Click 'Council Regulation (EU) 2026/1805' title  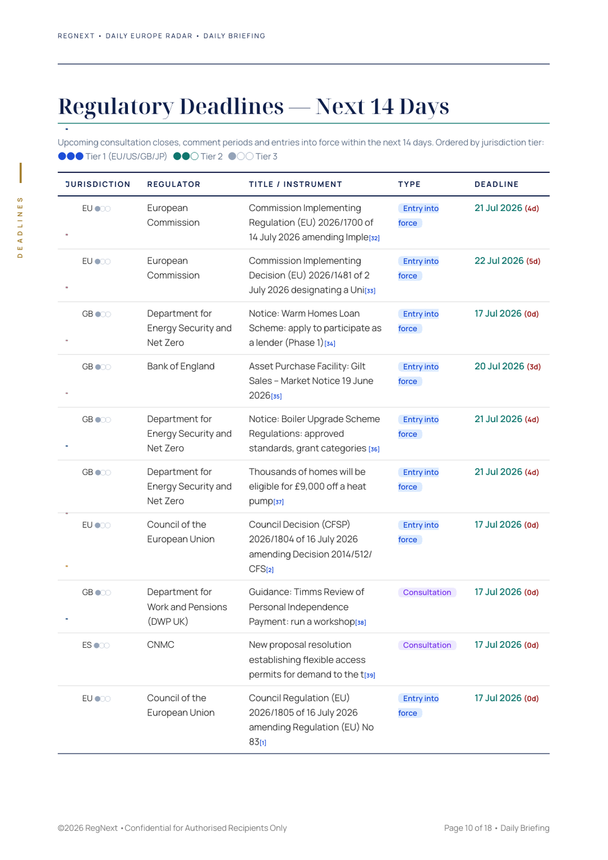tap(311, 720)
